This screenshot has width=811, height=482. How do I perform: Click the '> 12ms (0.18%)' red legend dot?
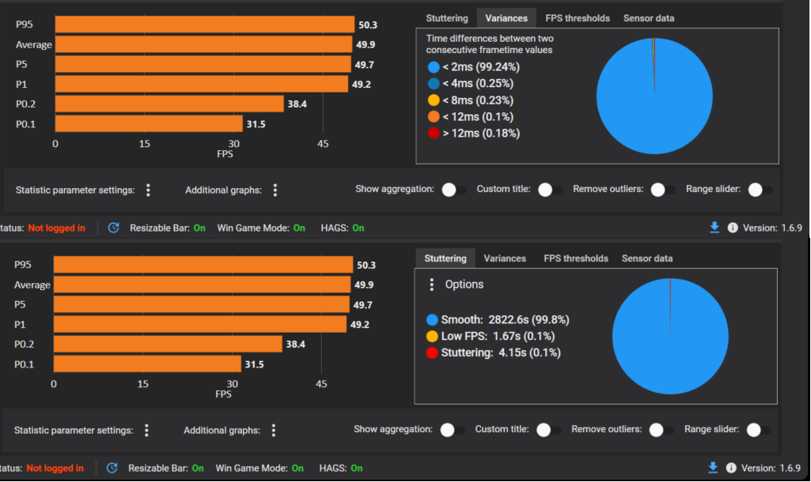434,134
